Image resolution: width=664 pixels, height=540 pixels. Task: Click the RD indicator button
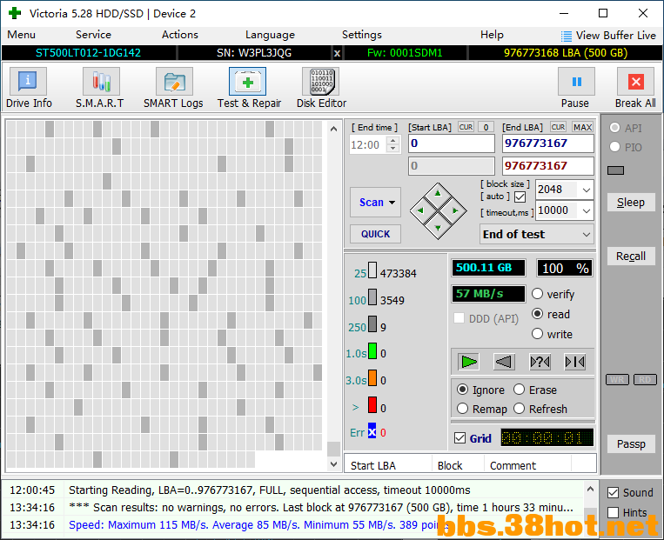[645, 380]
